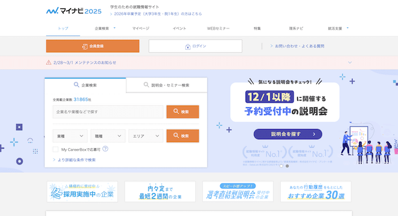
Task: Click 検索 button next to エリア dropdown
Action: point(183,136)
